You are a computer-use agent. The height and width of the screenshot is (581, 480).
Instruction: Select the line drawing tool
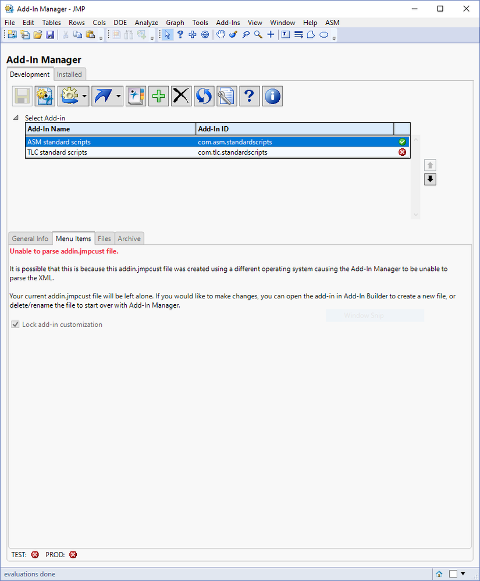[298, 35]
